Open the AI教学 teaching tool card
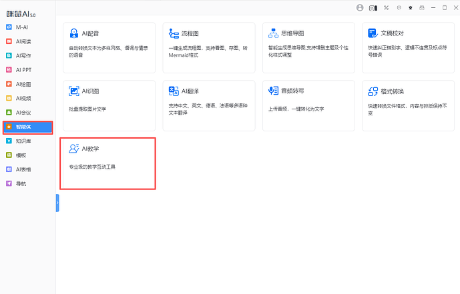 (x=108, y=163)
